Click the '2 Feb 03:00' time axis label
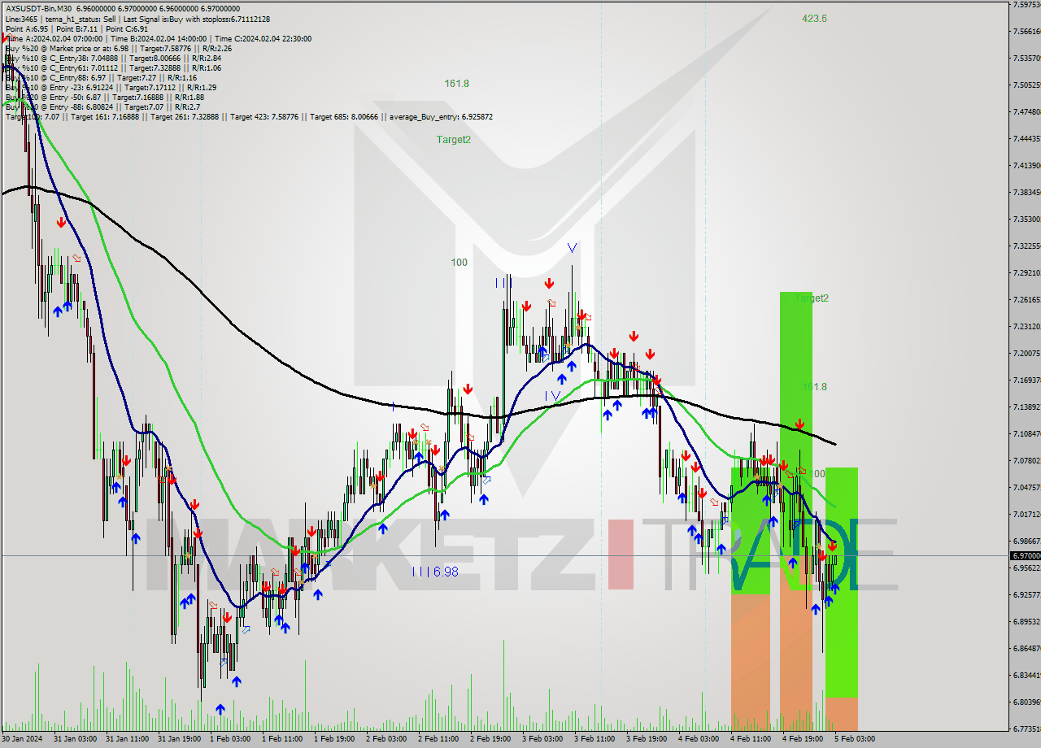The height and width of the screenshot is (748, 1041). [x=386, y=739]
